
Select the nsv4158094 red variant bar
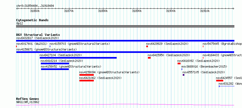click(x=86, y=75)
